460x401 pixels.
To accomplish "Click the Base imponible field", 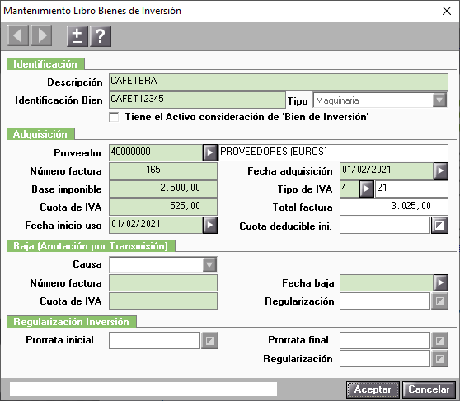I will [163, 189].
